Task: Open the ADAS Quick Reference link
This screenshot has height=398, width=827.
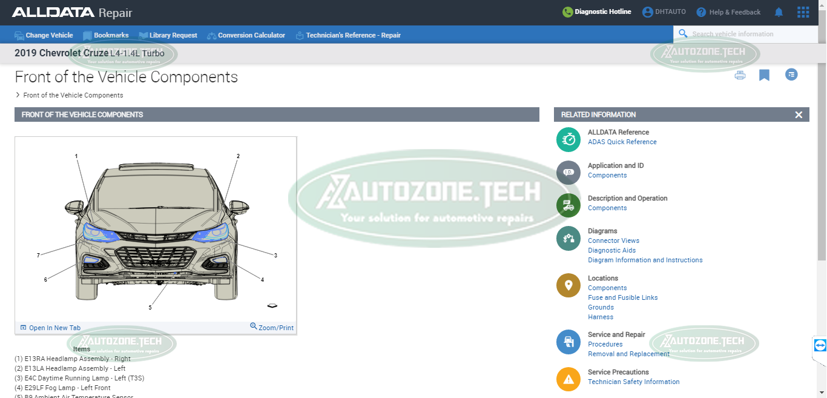Action: tap(622, 142)
